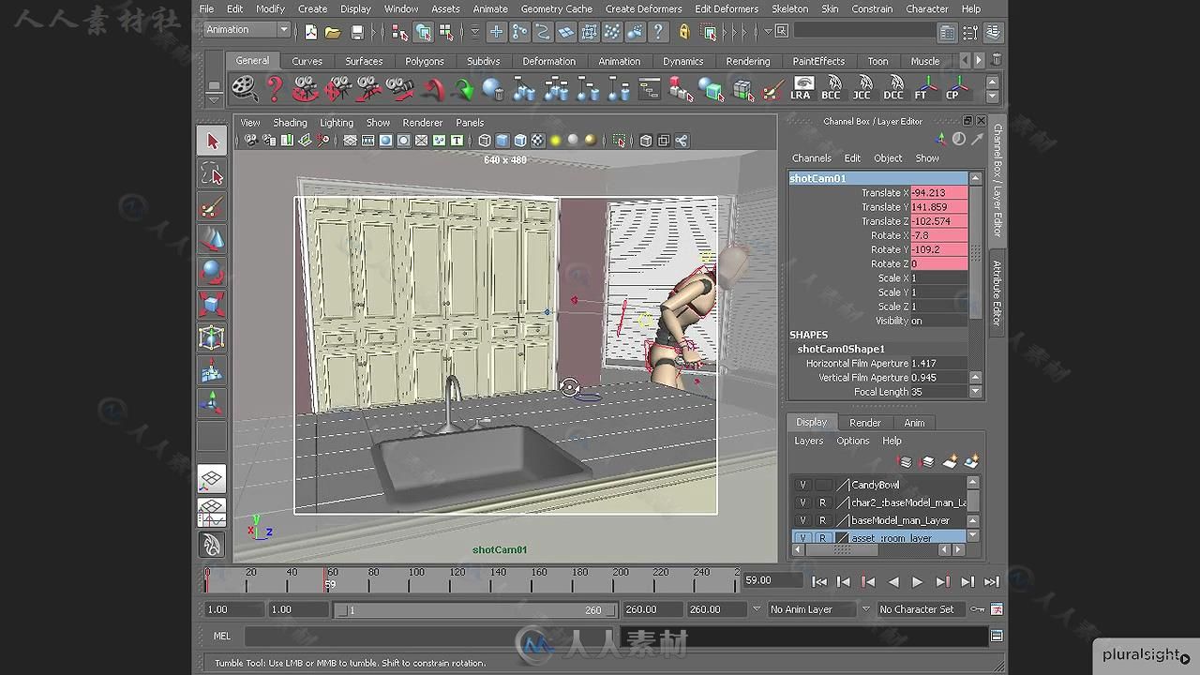
Task: Open the Channels menu in Channel Box
Action: (811, 158)
